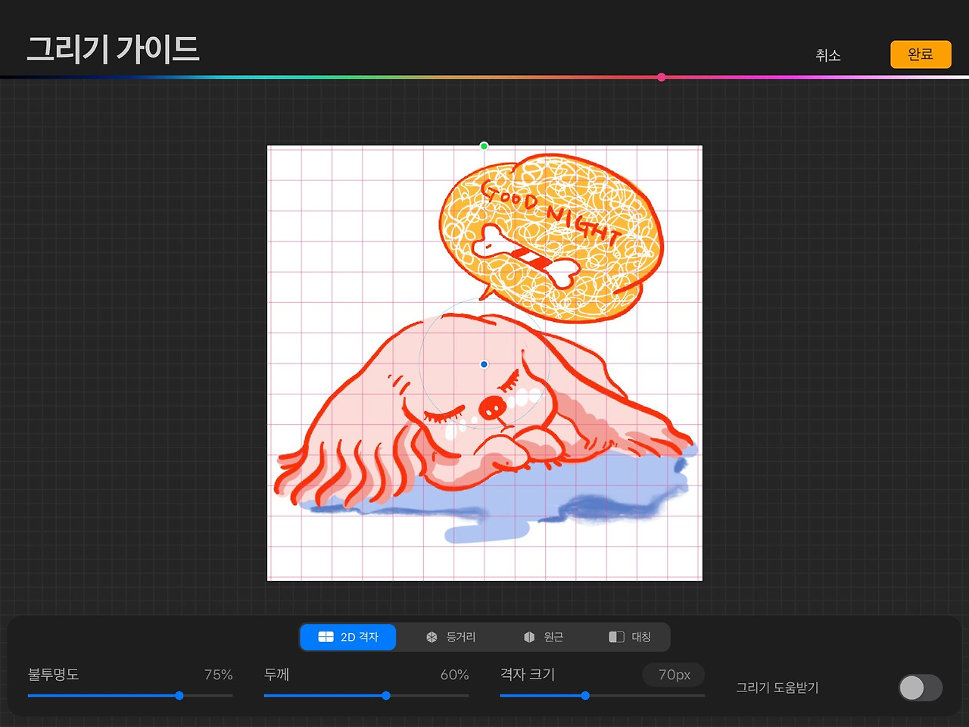Screen dimensions: 969x727
Task: Click the hue marker on the gradient ribbon
Action: pyautogui.click(x=661, y=76)
